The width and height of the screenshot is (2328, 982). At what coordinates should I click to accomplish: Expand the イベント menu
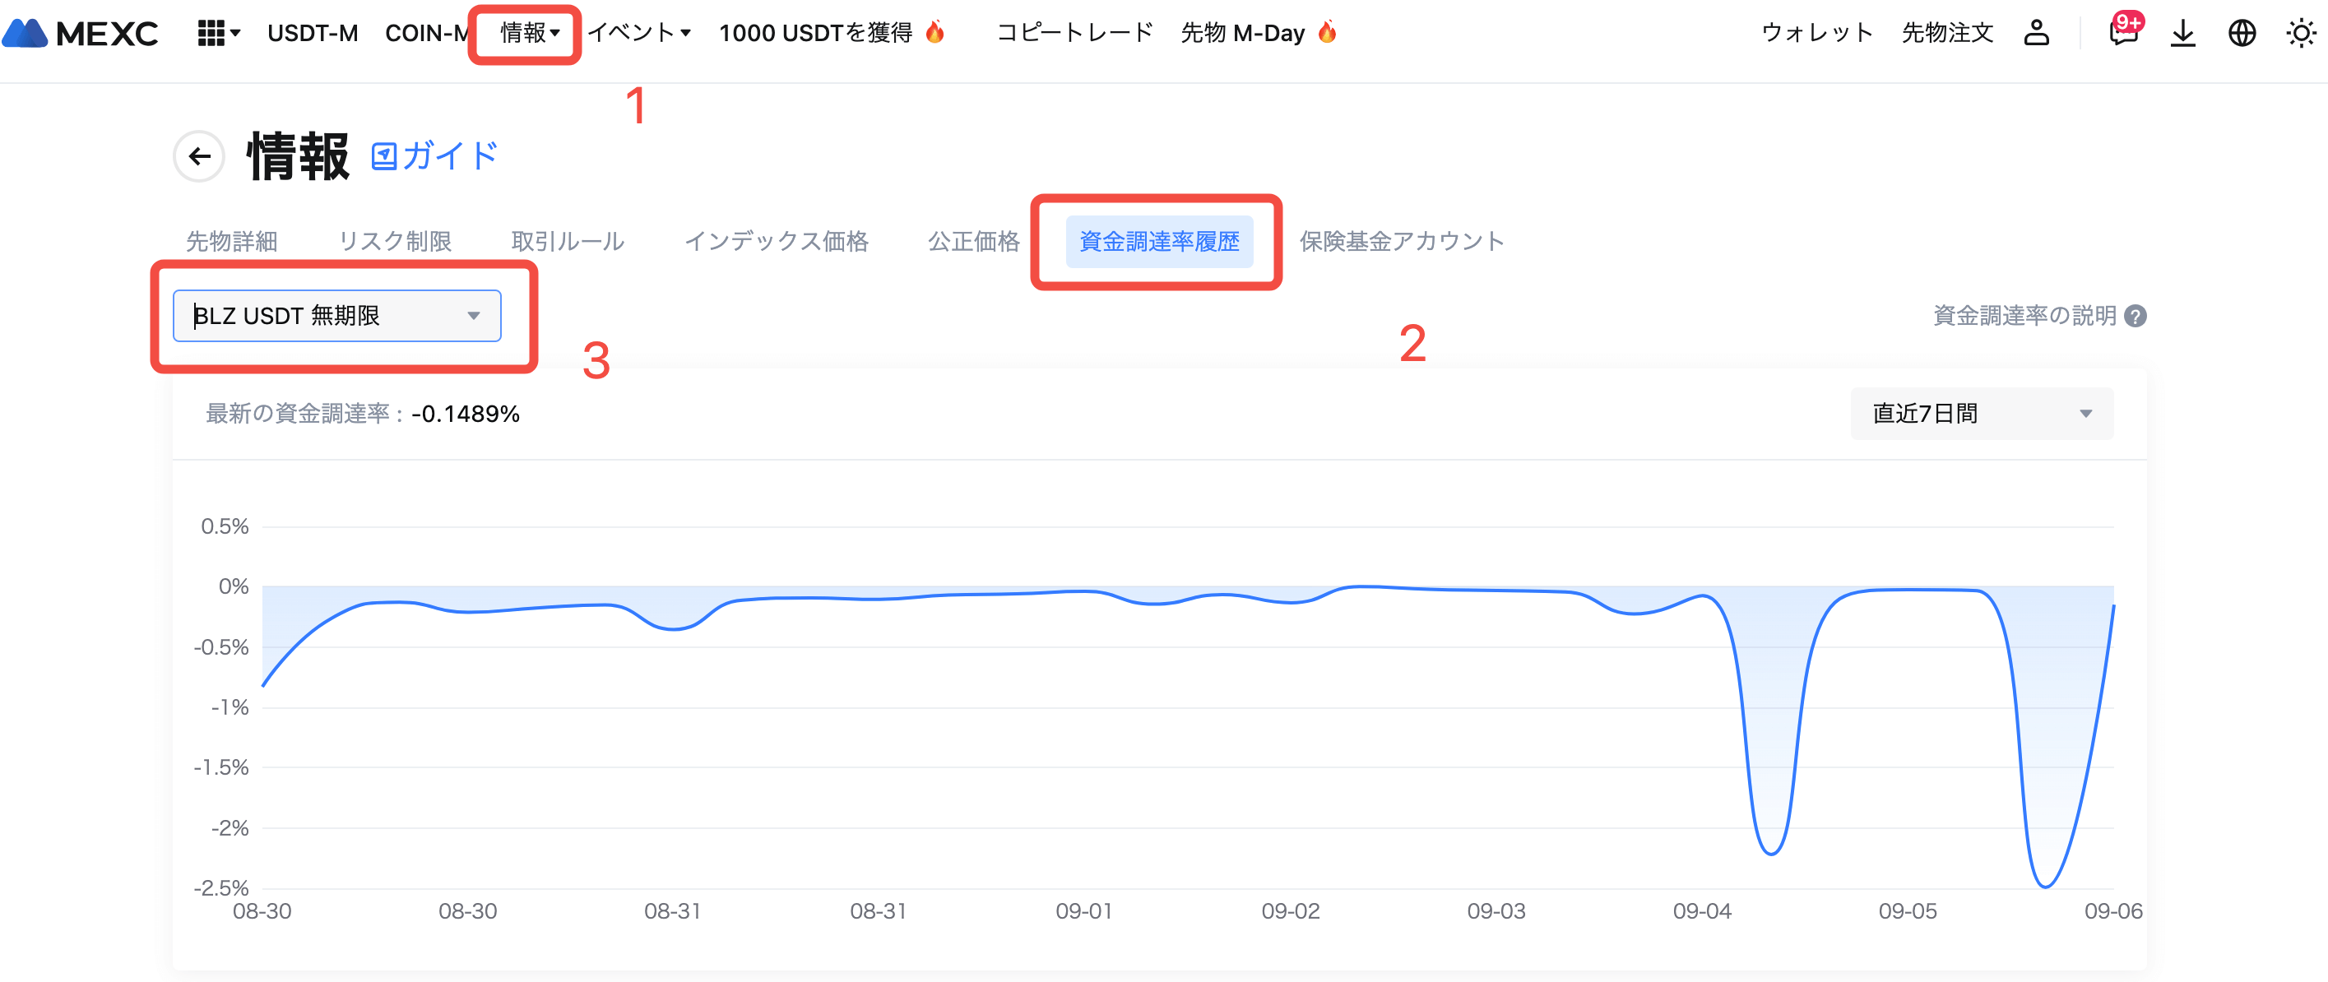tap(639, 34)
